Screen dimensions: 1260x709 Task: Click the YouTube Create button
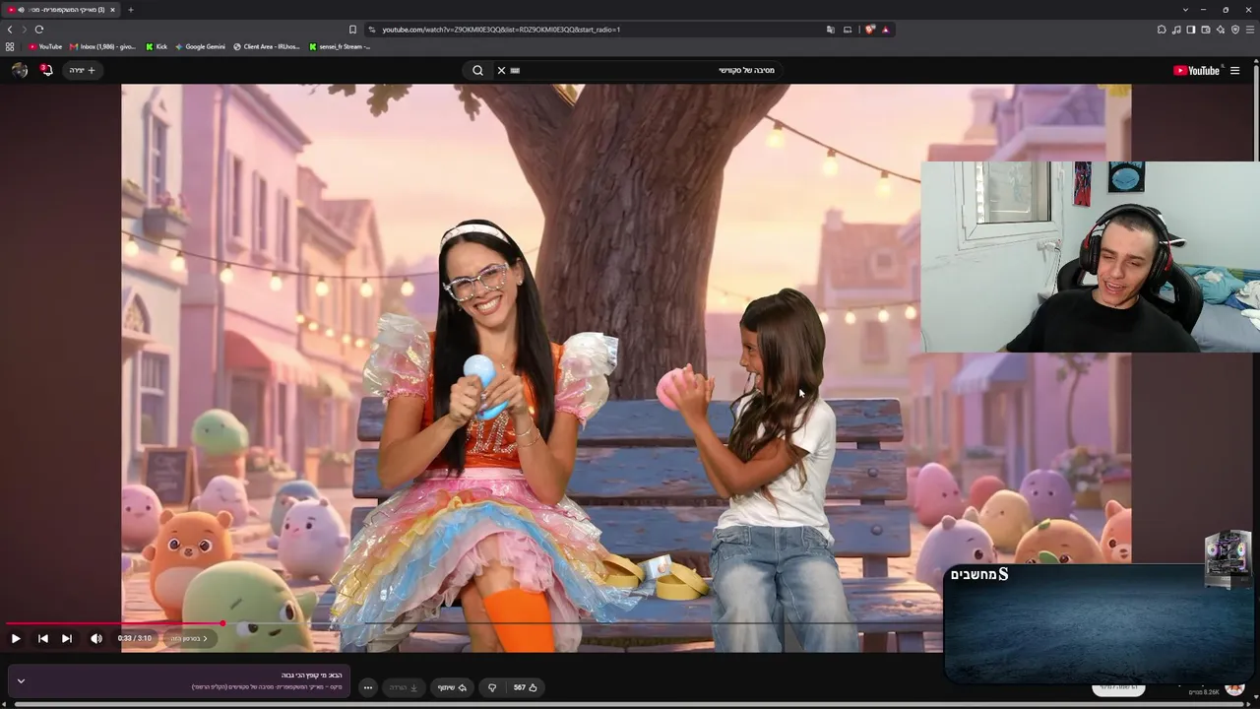coord(83,70)
